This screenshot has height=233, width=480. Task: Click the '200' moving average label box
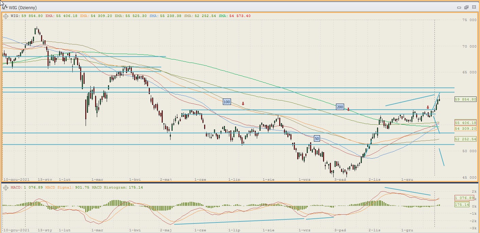pyautogui.click(x=340, y=107)
